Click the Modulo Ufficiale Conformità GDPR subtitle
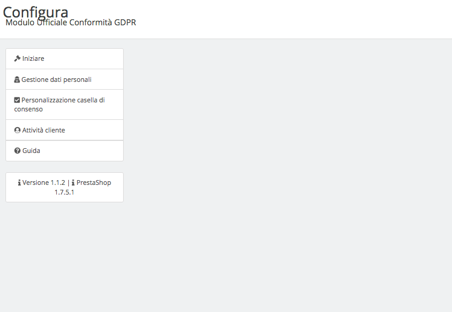This screenshot has height=312, width=452. 71,22
